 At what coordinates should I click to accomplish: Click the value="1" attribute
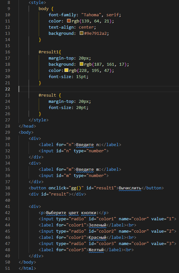pyautogui.click(x=162, y=219)
